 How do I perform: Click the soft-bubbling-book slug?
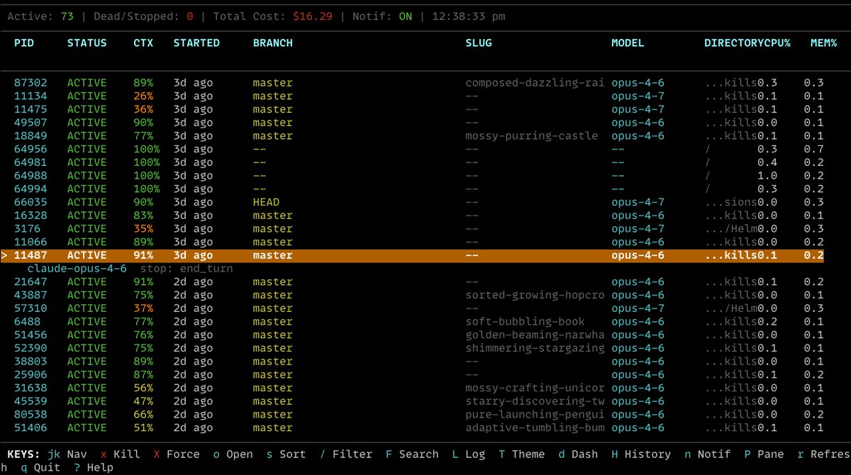[525, 321]
